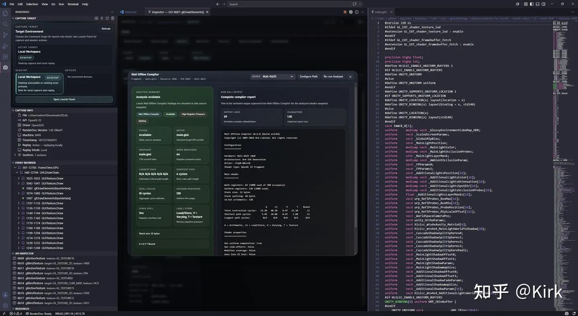Open the Source Control view

5,35
